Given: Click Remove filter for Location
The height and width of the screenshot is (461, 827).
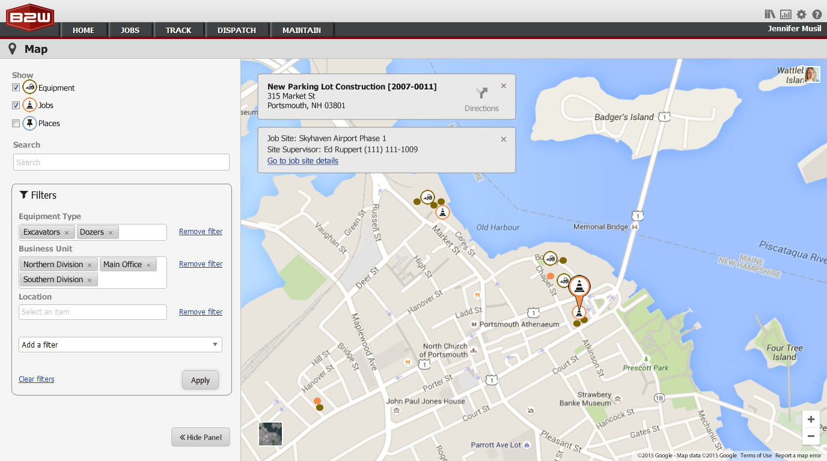Looking at the screenshot, I should (201, 312).
